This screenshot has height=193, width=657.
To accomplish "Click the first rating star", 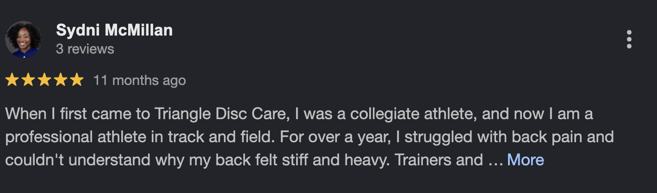I will pyautogui.click(x=12, y=80).
